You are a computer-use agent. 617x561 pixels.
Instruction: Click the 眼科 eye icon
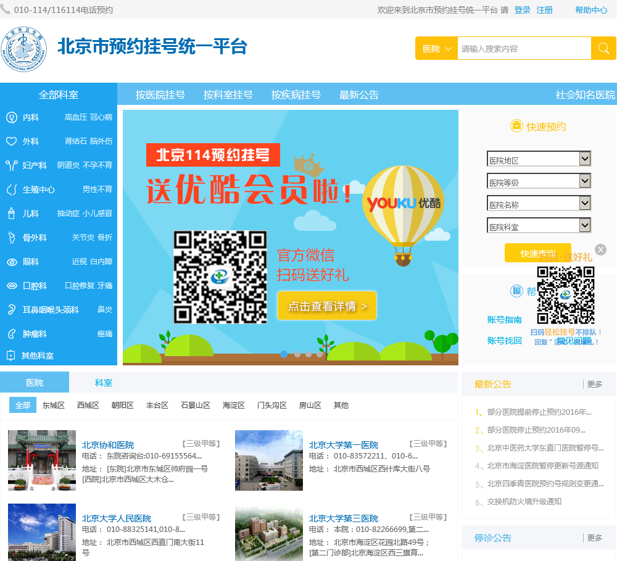12,262
